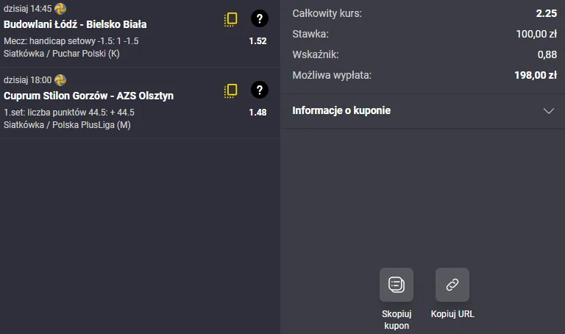This screenshot has width=565, height=334.
Task: Click the volleyball icon beside dzisiaj 18:00
Action: pyautogui.click(x=60, y=79)
